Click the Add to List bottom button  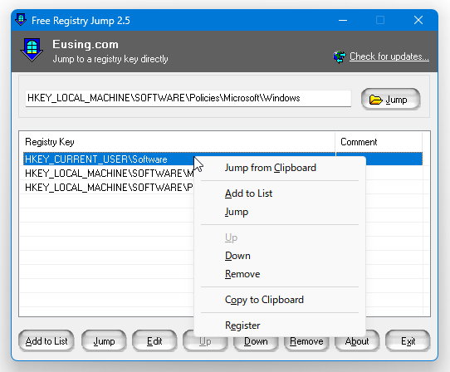click(x=46, y=341)
